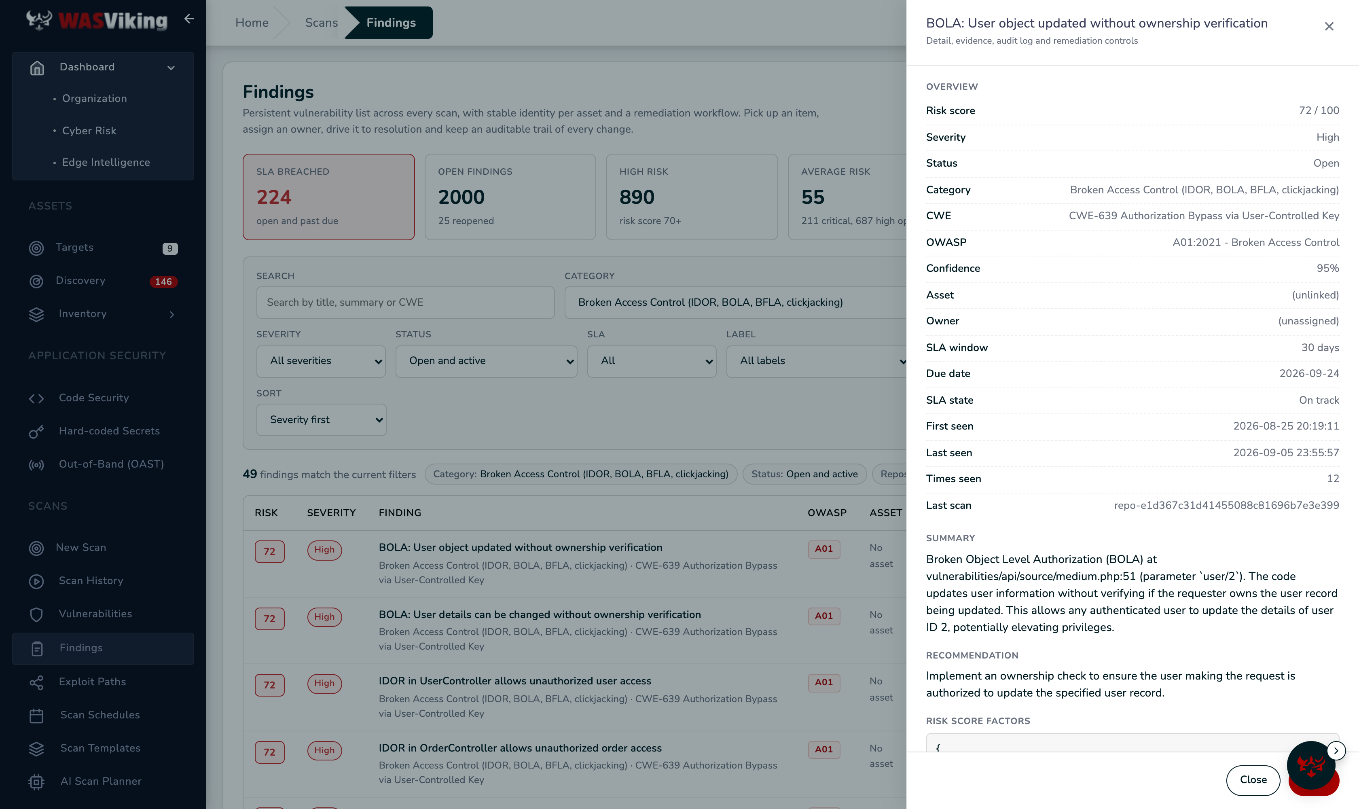The image size is (1359, 809).
Task: Click the due date '2026-09-24'
Action: (x=1309, y=374)
